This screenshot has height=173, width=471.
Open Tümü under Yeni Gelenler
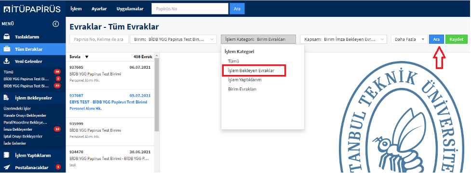click(8, 72)
